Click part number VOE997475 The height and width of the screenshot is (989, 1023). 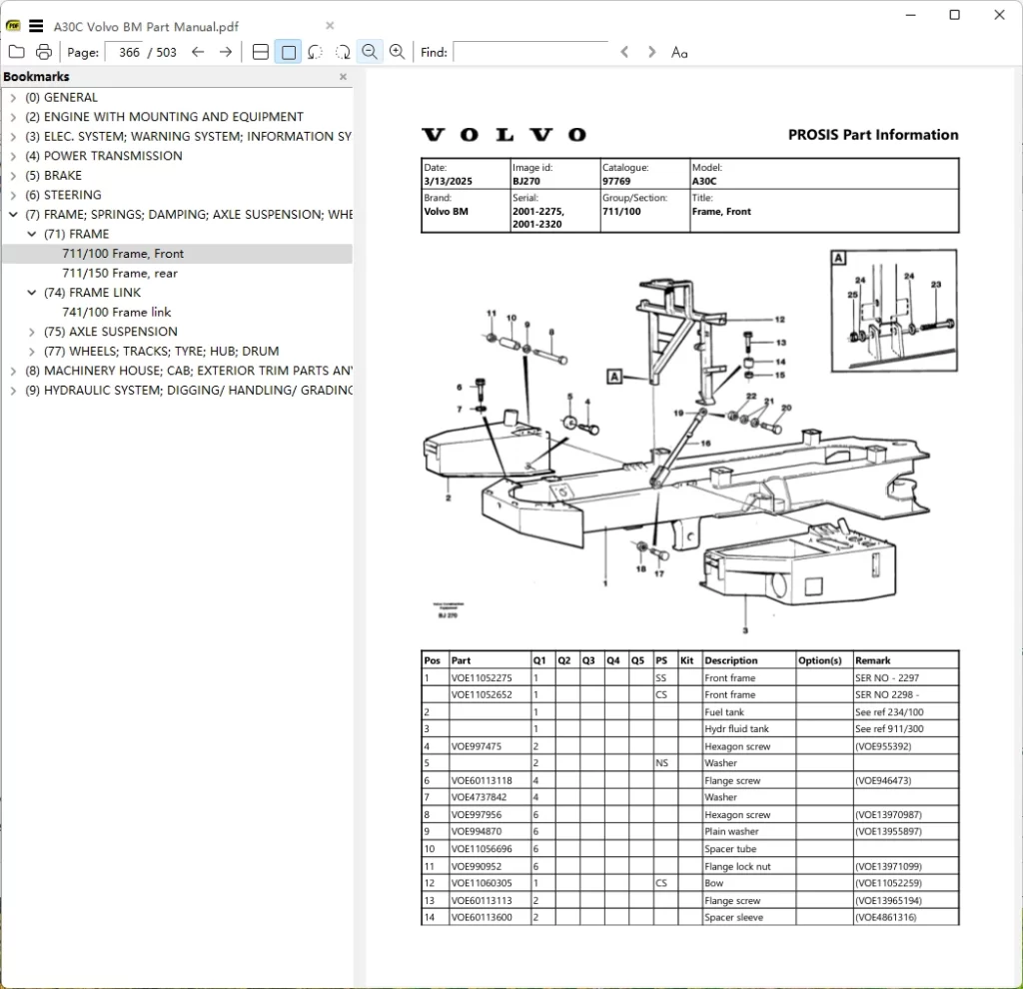pos(477,746)
